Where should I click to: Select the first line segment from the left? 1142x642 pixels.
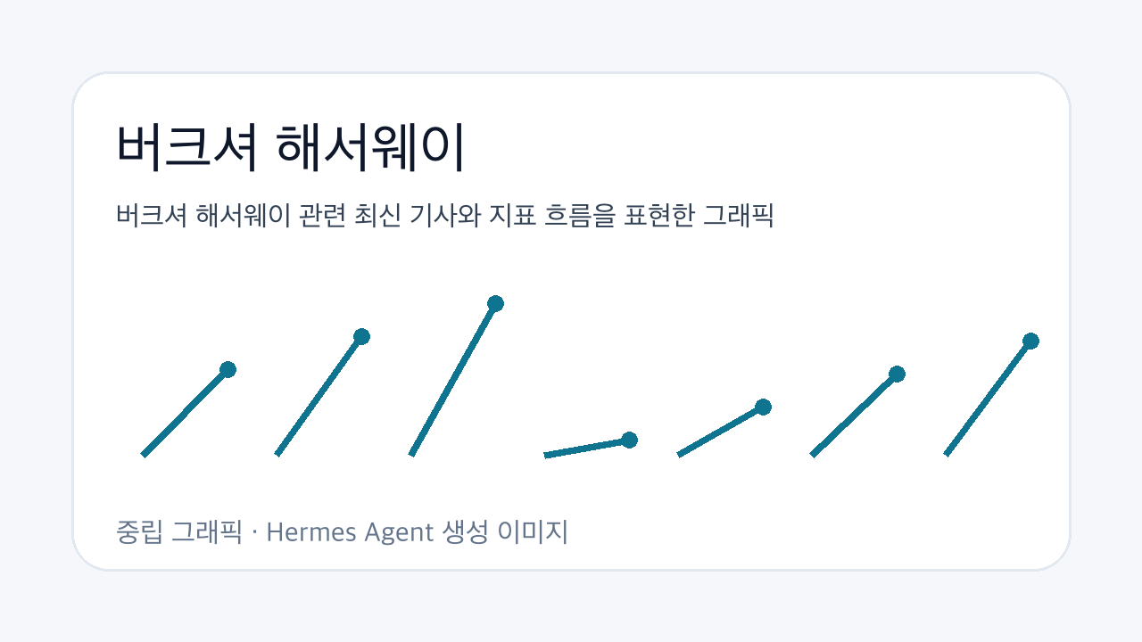[186, 412]
